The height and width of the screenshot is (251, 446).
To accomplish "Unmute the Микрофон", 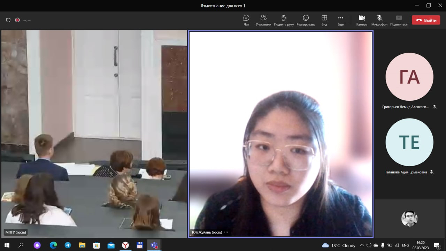I will click(x=379, y=20).
